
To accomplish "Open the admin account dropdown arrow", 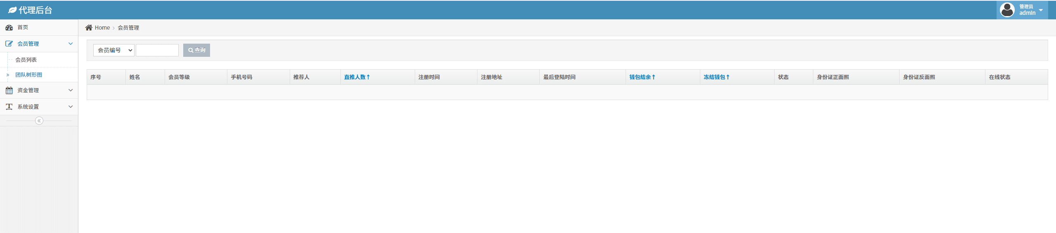I will pyautogui.click(x=1041, y=10).
